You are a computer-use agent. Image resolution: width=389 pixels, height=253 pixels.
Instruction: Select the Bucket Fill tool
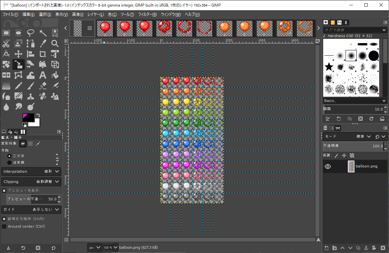(55, 75)
